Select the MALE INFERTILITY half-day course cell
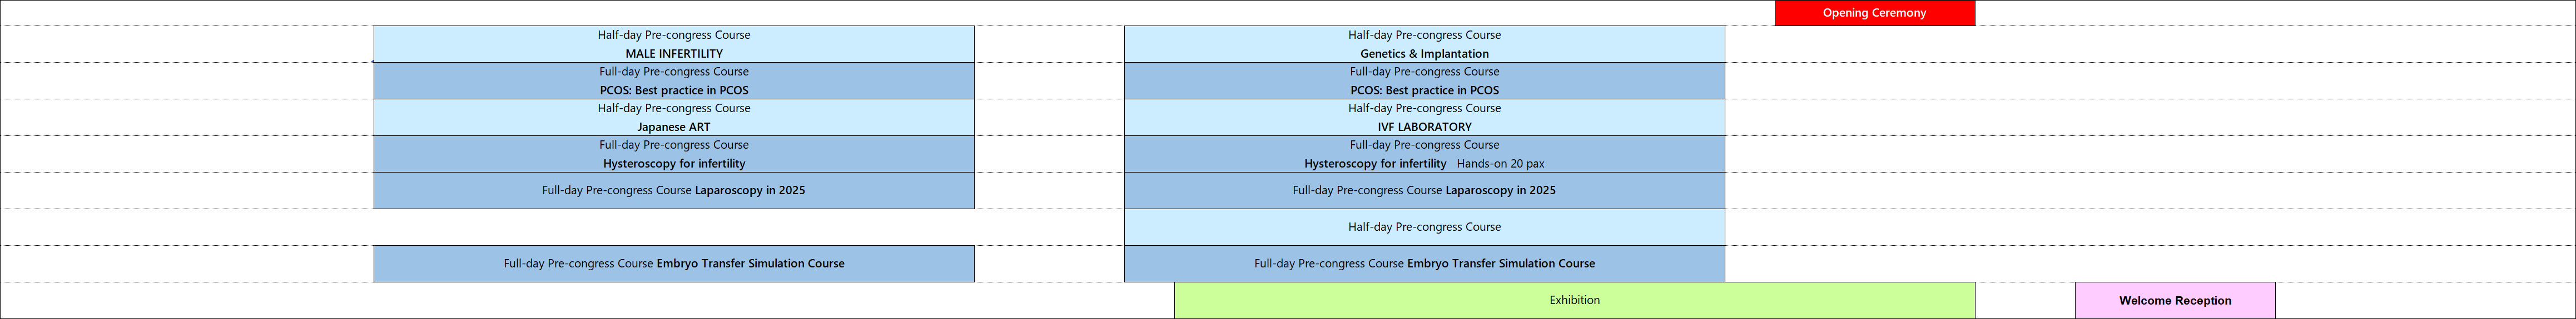2576x319 pixels. [x=674, y=44]
